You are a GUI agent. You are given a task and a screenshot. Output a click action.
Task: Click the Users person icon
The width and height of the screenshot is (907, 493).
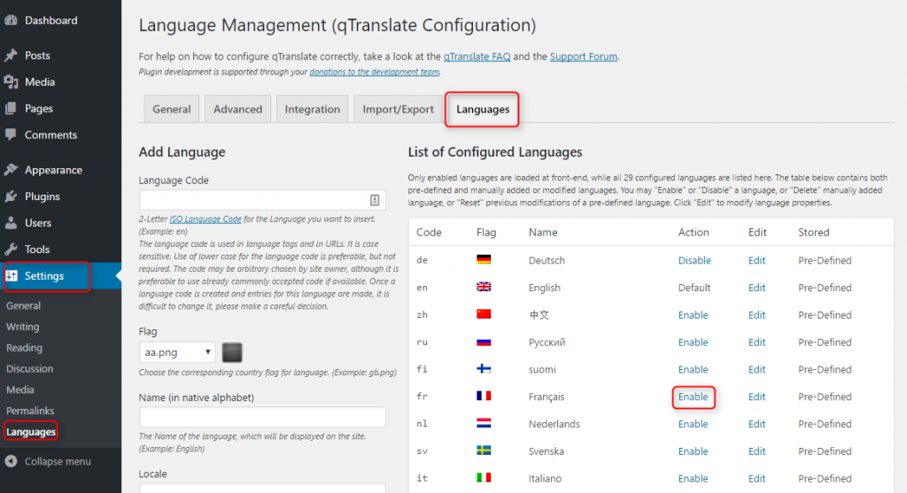[x=11, y=222]
